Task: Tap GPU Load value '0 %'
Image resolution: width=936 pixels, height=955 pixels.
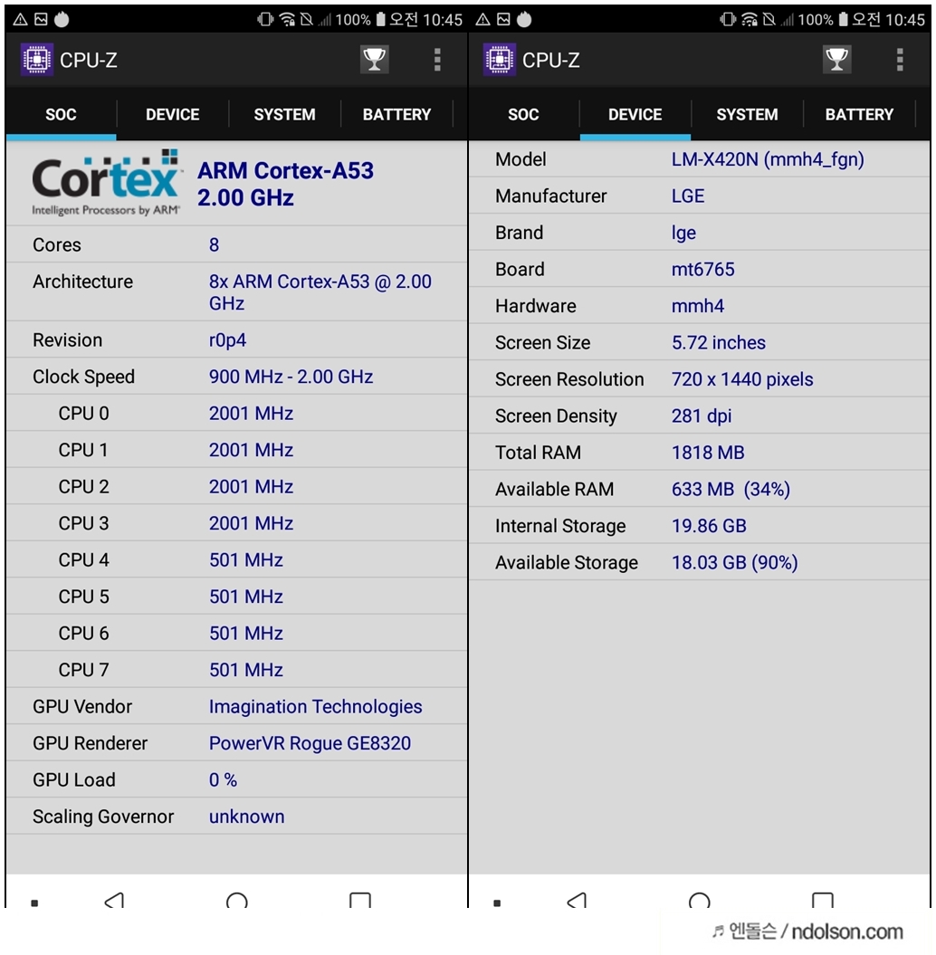Action: 223,779
